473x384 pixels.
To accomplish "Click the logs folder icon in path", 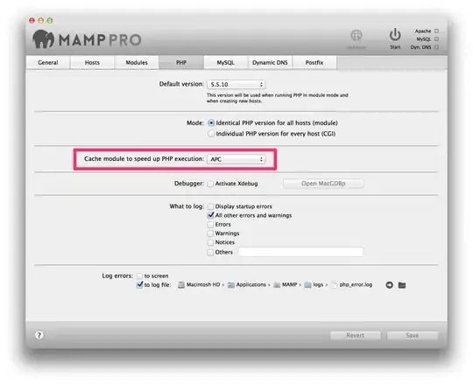I will [x=307, y=285].
